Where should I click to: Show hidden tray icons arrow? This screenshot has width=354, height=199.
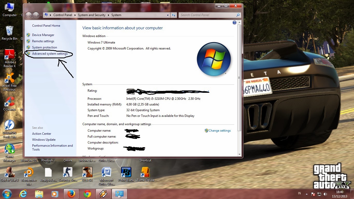(x=307, y=194)
